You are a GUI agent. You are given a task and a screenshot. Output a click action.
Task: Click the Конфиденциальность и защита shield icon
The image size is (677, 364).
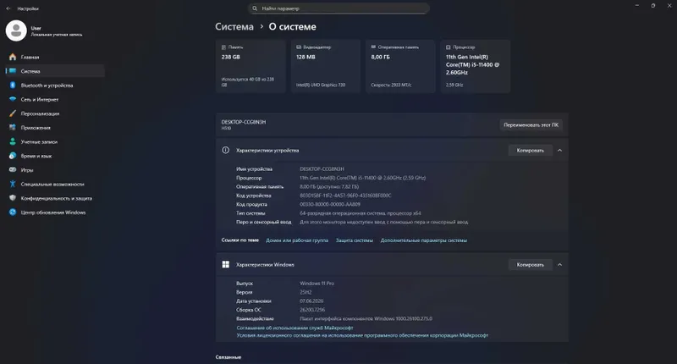(x=13, y=198)
